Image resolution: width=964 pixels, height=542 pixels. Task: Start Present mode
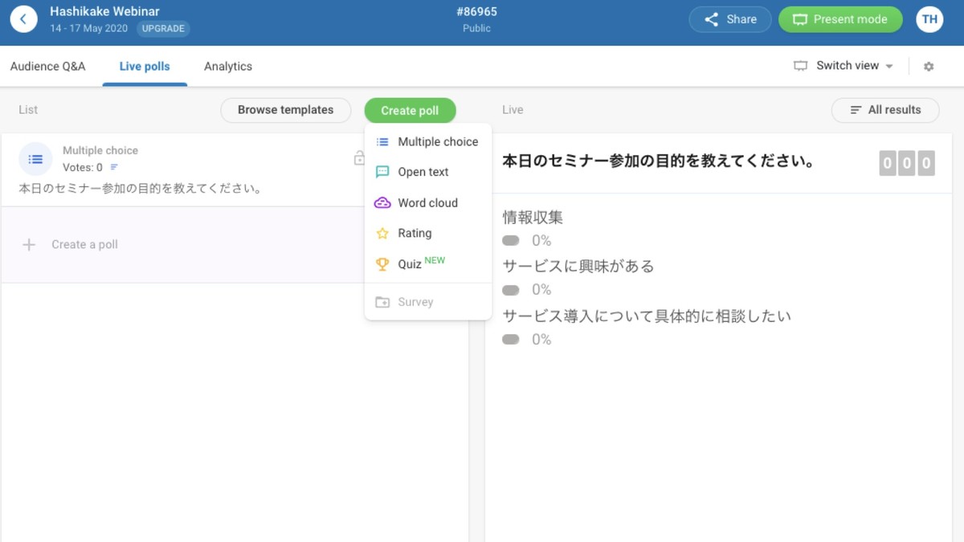coord(840,19)
